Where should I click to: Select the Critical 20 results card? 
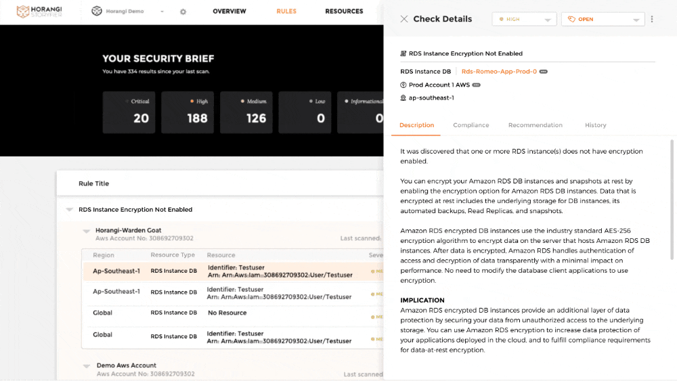point(129,112)
